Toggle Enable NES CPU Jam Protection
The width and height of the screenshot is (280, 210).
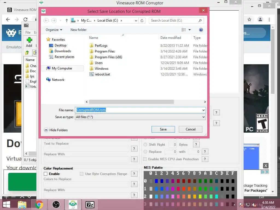145,159
